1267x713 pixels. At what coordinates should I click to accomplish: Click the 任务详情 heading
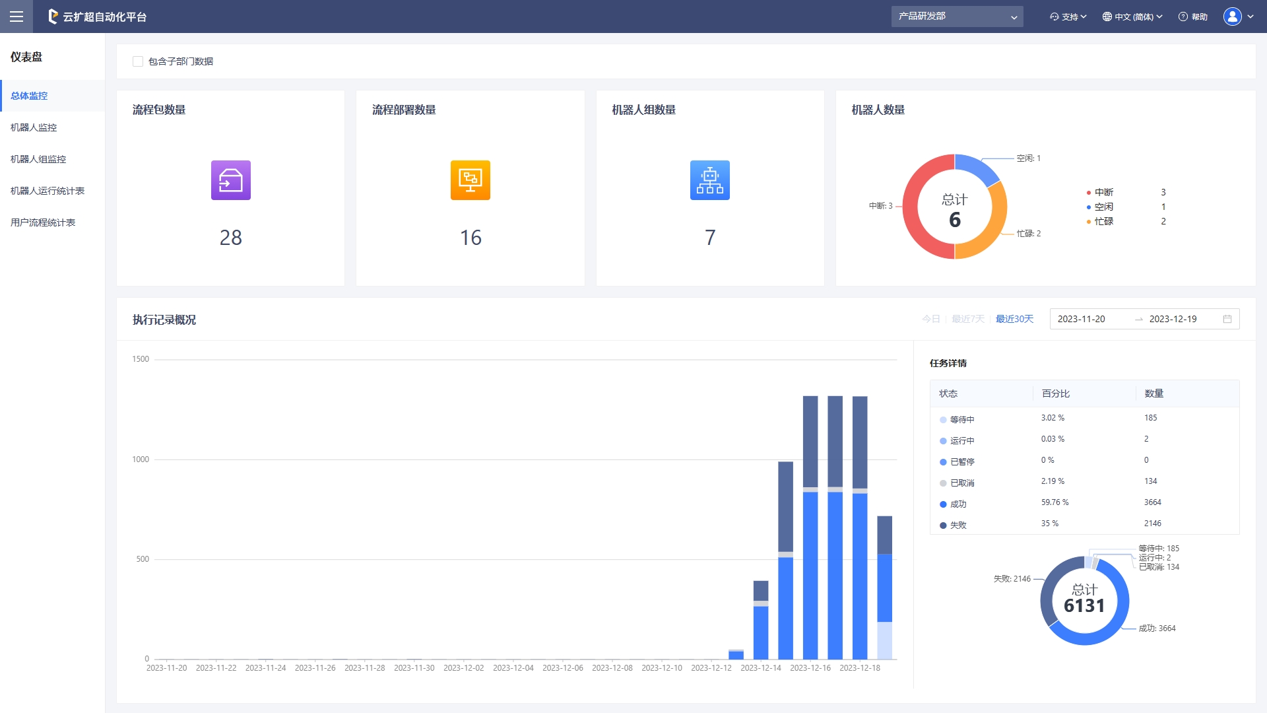point(948,363)
